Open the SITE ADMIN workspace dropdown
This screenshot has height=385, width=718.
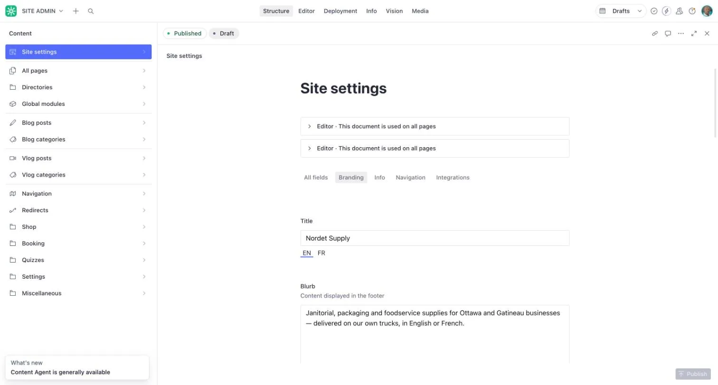[x=42, y=11]
